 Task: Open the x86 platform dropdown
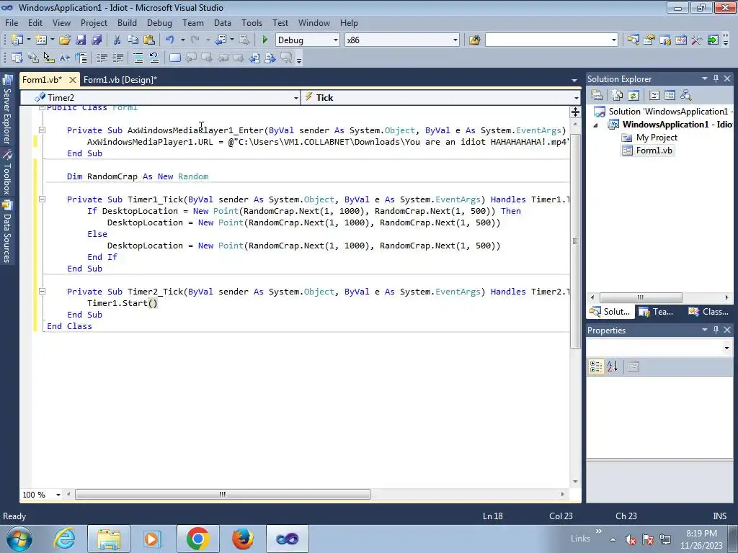coord(455,40)
